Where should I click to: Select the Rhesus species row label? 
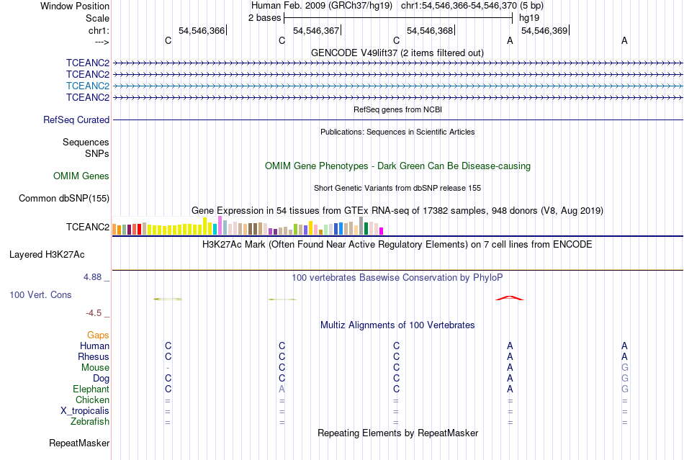click(94, 356)
